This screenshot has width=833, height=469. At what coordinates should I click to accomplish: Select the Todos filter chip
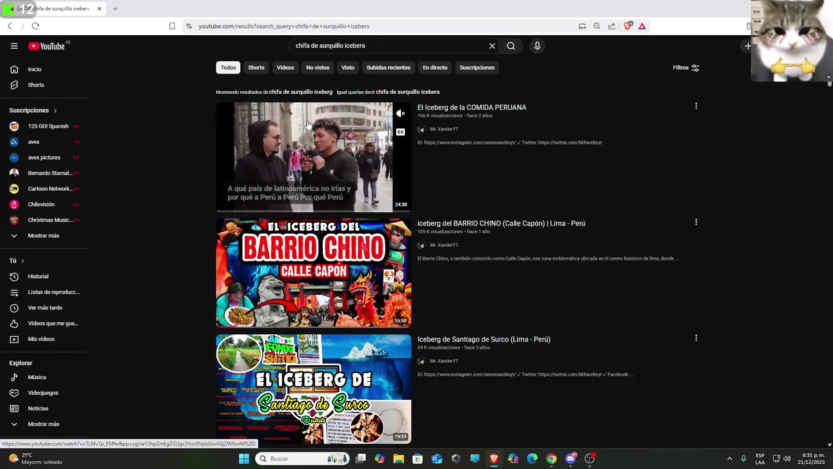click(228, 68)
